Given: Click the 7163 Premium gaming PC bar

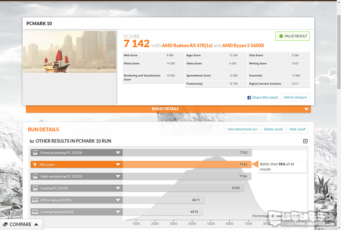Looking at the screenshot, I should pyautogui.click(x=187, y=153).
